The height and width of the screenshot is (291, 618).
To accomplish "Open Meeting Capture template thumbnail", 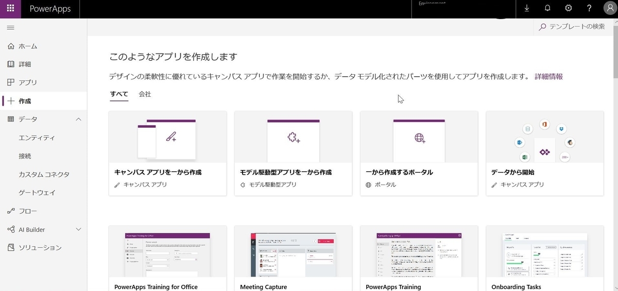I will pyautogui.click(x=293, y=254).
